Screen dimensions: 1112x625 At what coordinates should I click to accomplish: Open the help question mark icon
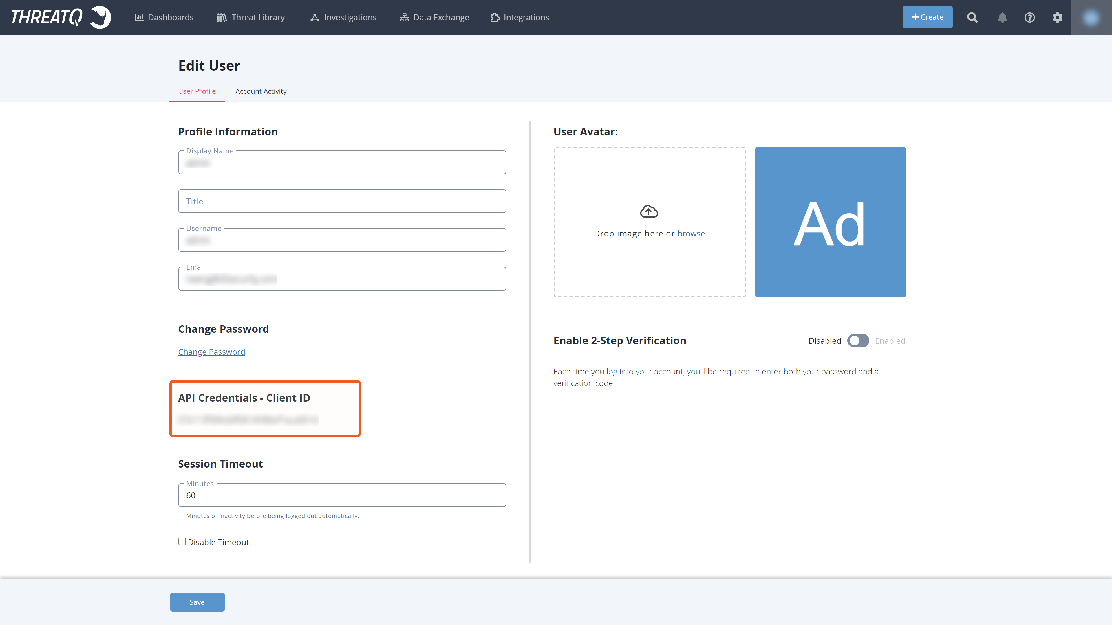click(1029, 17)
